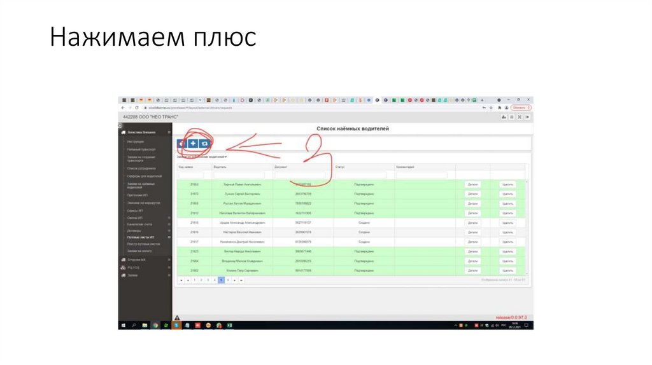Collapse the 'Логистика Внешняя' sidebar section
Screen dimensions: 652x365
[169, 132]
